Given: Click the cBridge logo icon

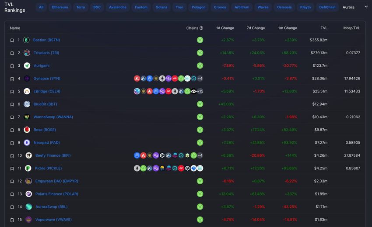Looking at the screenshot, I should point(27,91).
